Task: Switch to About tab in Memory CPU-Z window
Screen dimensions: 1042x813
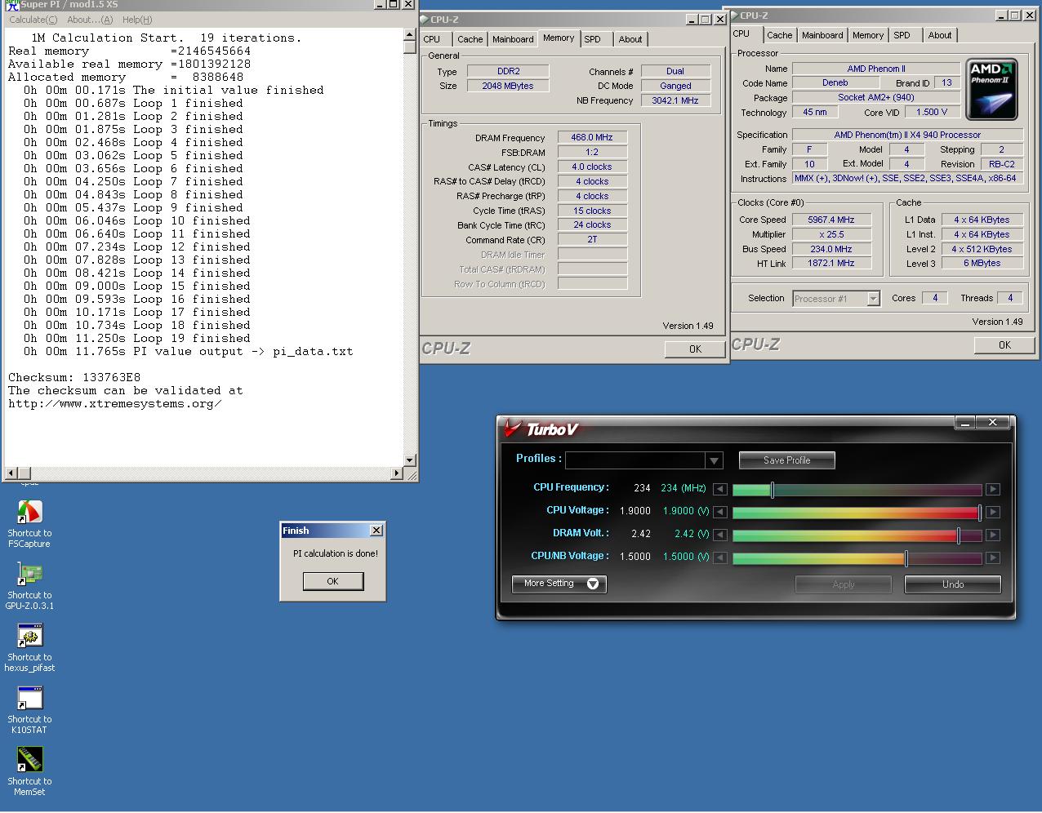Action: (630, 39)
